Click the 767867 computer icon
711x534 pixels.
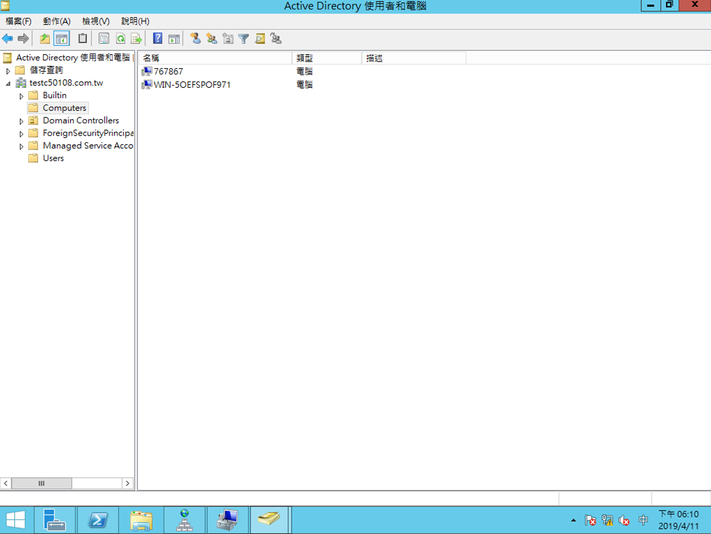click(x=147, y=72)
